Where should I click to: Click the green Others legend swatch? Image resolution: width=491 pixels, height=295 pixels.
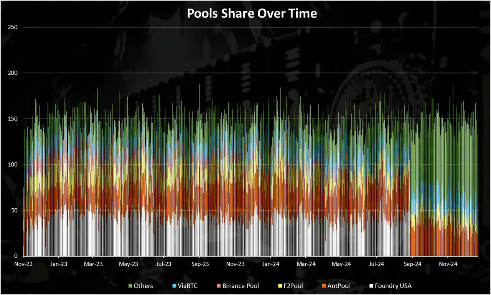(x=130, y=286)
